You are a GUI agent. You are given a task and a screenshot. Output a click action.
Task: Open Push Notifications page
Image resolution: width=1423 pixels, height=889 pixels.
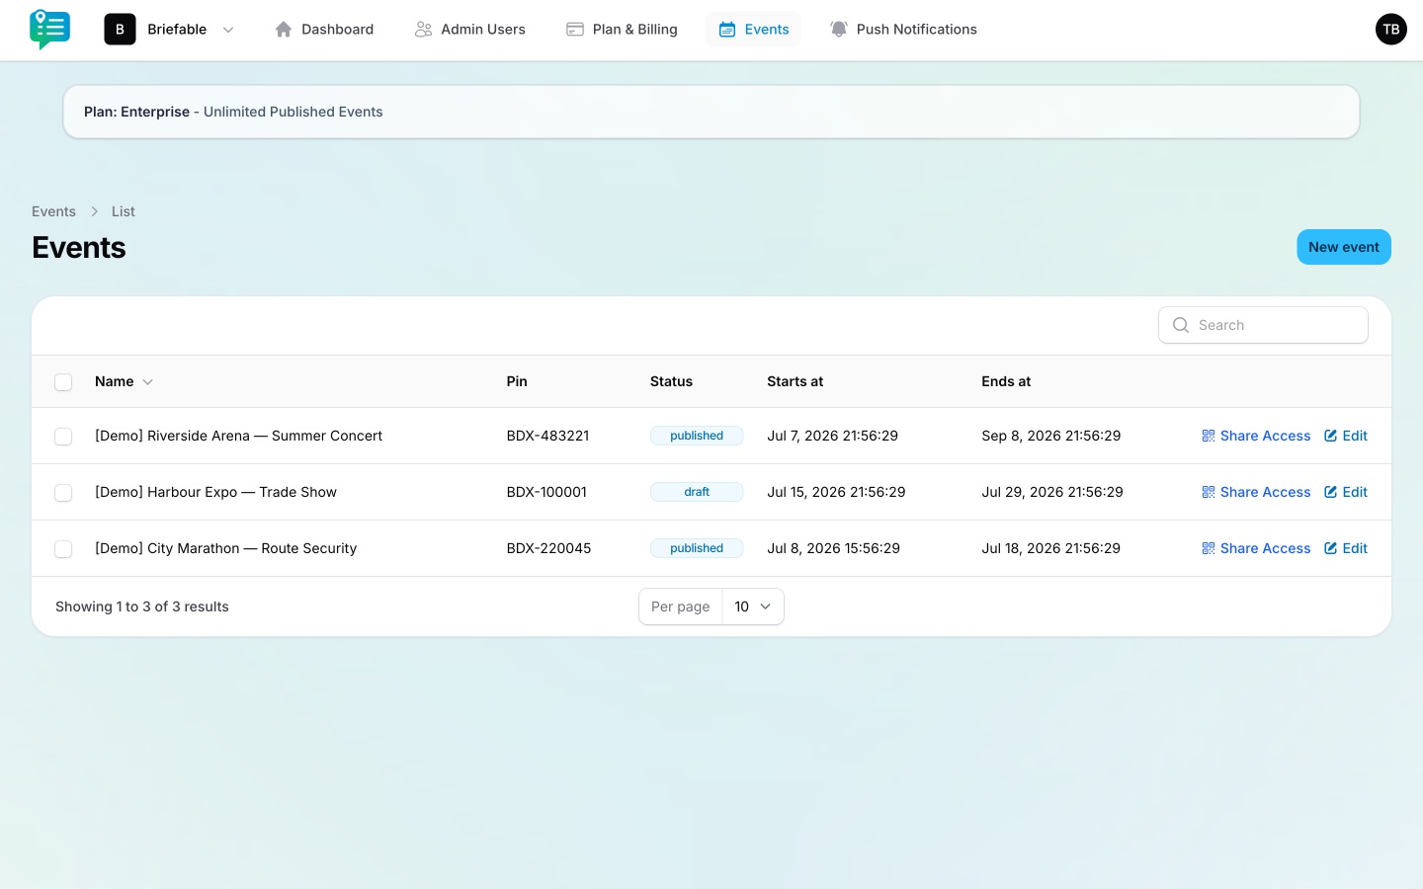point(903,30)
